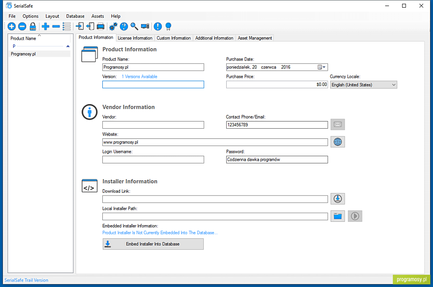Click the Embed Installer Into Database button
433x287 pixels.
[153, 244]
